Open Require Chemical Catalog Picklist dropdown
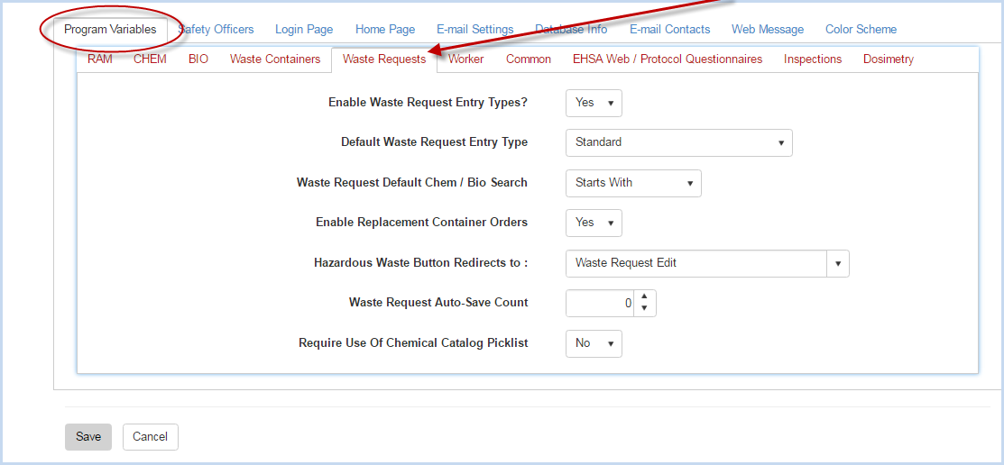The height and width of the screenshot is (465, 1004). tap(594, 343)
